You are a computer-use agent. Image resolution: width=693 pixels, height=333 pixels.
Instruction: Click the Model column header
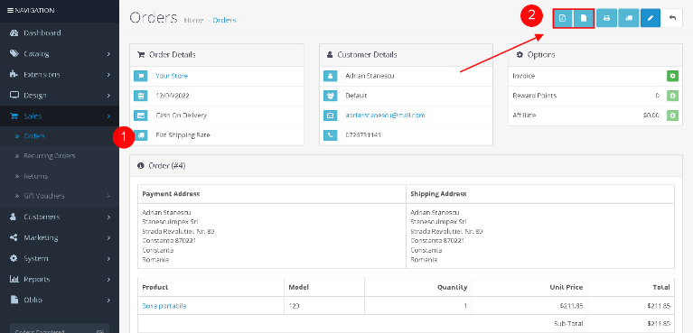point(298,288)
